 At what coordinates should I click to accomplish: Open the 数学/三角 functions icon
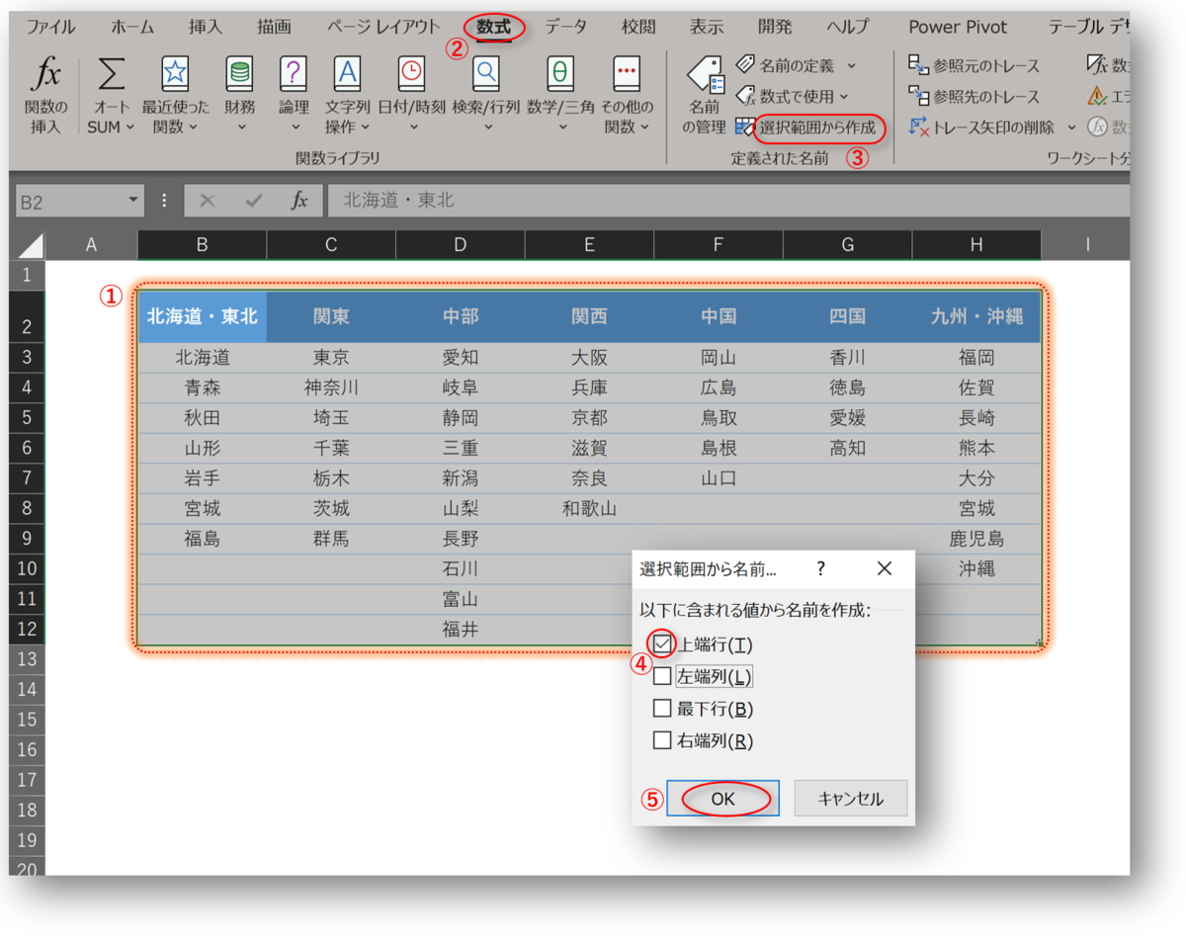(560, 74)
